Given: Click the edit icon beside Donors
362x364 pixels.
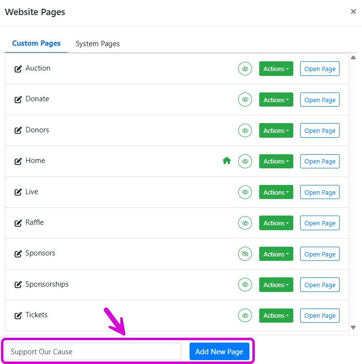Looking at the screenshot, I should pyautogui.click(x=18, y=130).
